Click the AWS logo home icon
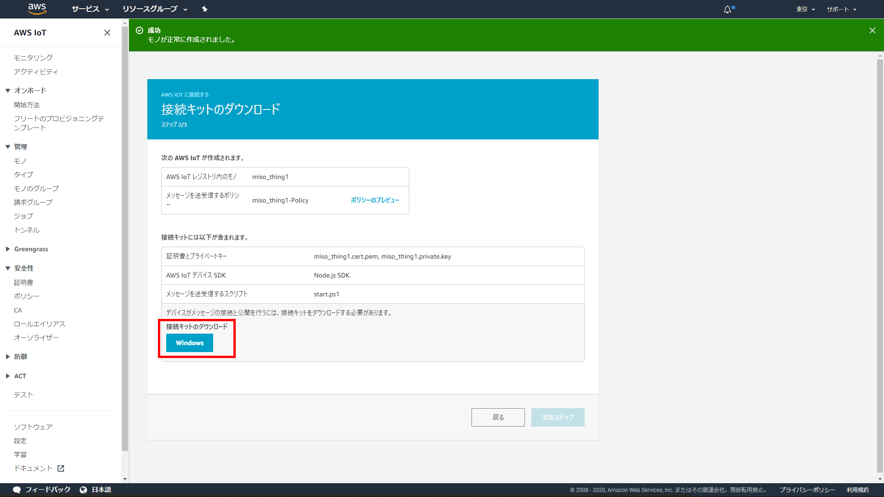 [x=37, y=9]
